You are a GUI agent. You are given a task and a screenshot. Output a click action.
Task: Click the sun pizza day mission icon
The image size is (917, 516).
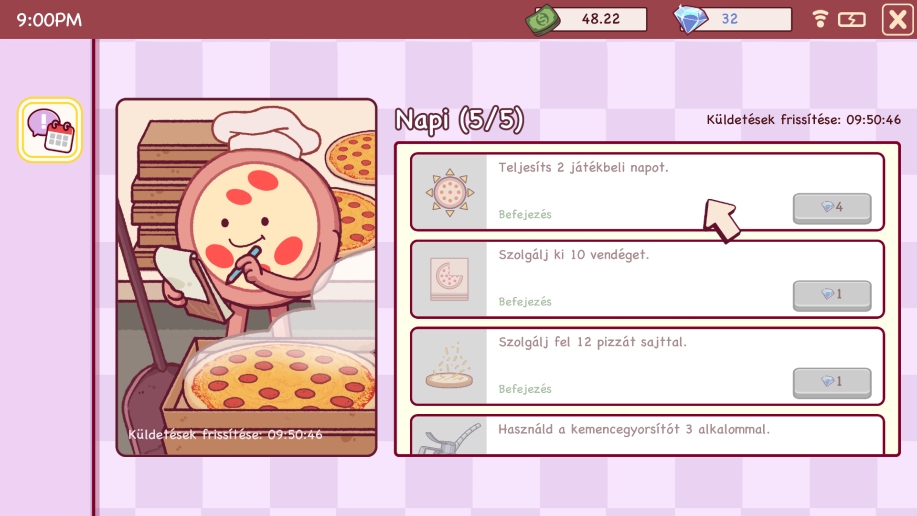click(449, 193)
